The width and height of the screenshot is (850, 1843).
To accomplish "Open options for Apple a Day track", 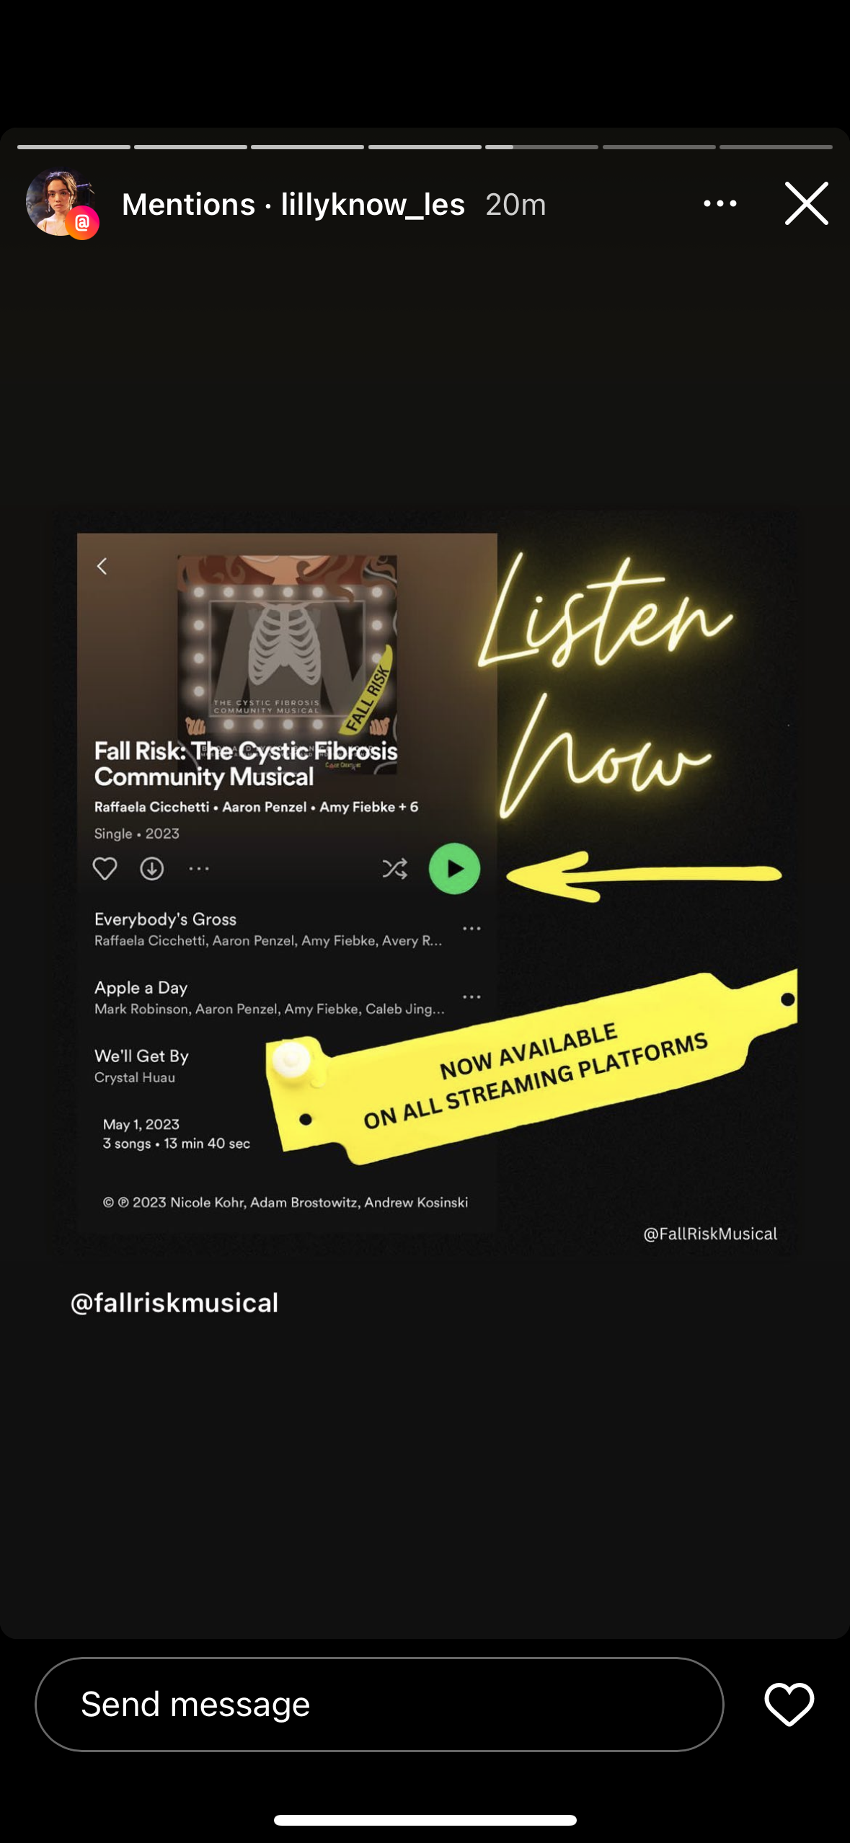I will click(x=472, y=997).
